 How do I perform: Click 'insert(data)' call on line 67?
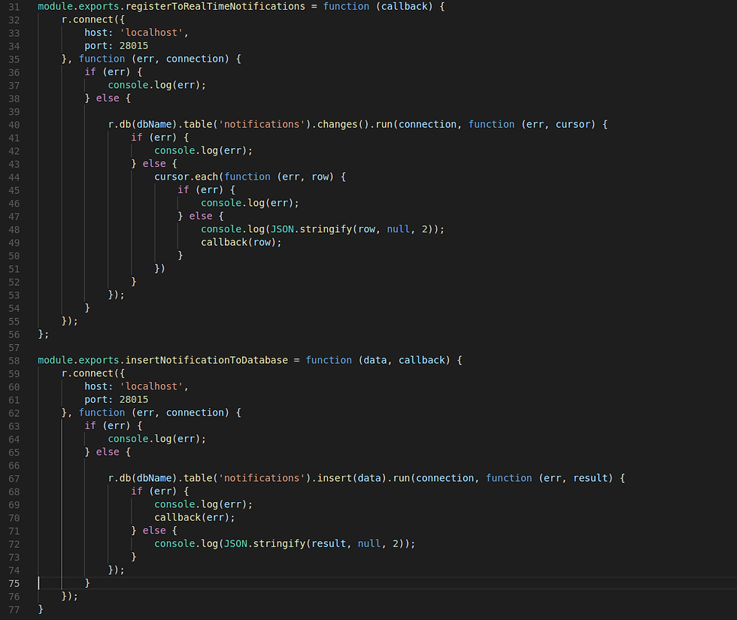352,478
